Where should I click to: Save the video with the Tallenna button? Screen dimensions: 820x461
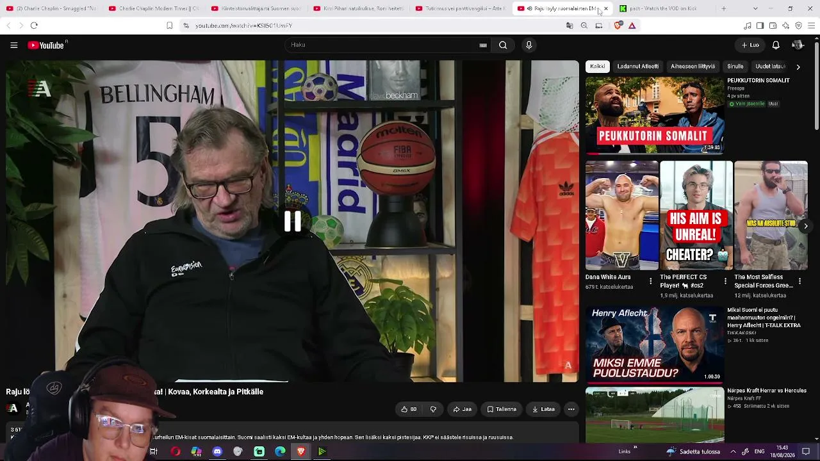click(502, 409)
